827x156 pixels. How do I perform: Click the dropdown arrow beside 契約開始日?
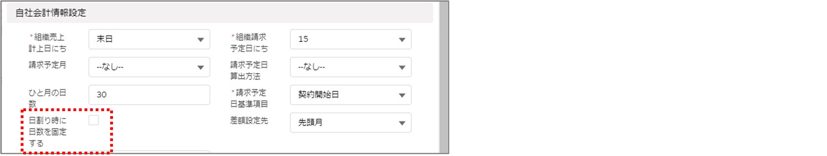pos(402,95)
